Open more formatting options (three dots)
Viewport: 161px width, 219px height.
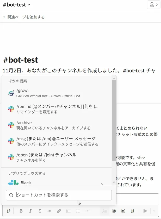tap(87, 211)
